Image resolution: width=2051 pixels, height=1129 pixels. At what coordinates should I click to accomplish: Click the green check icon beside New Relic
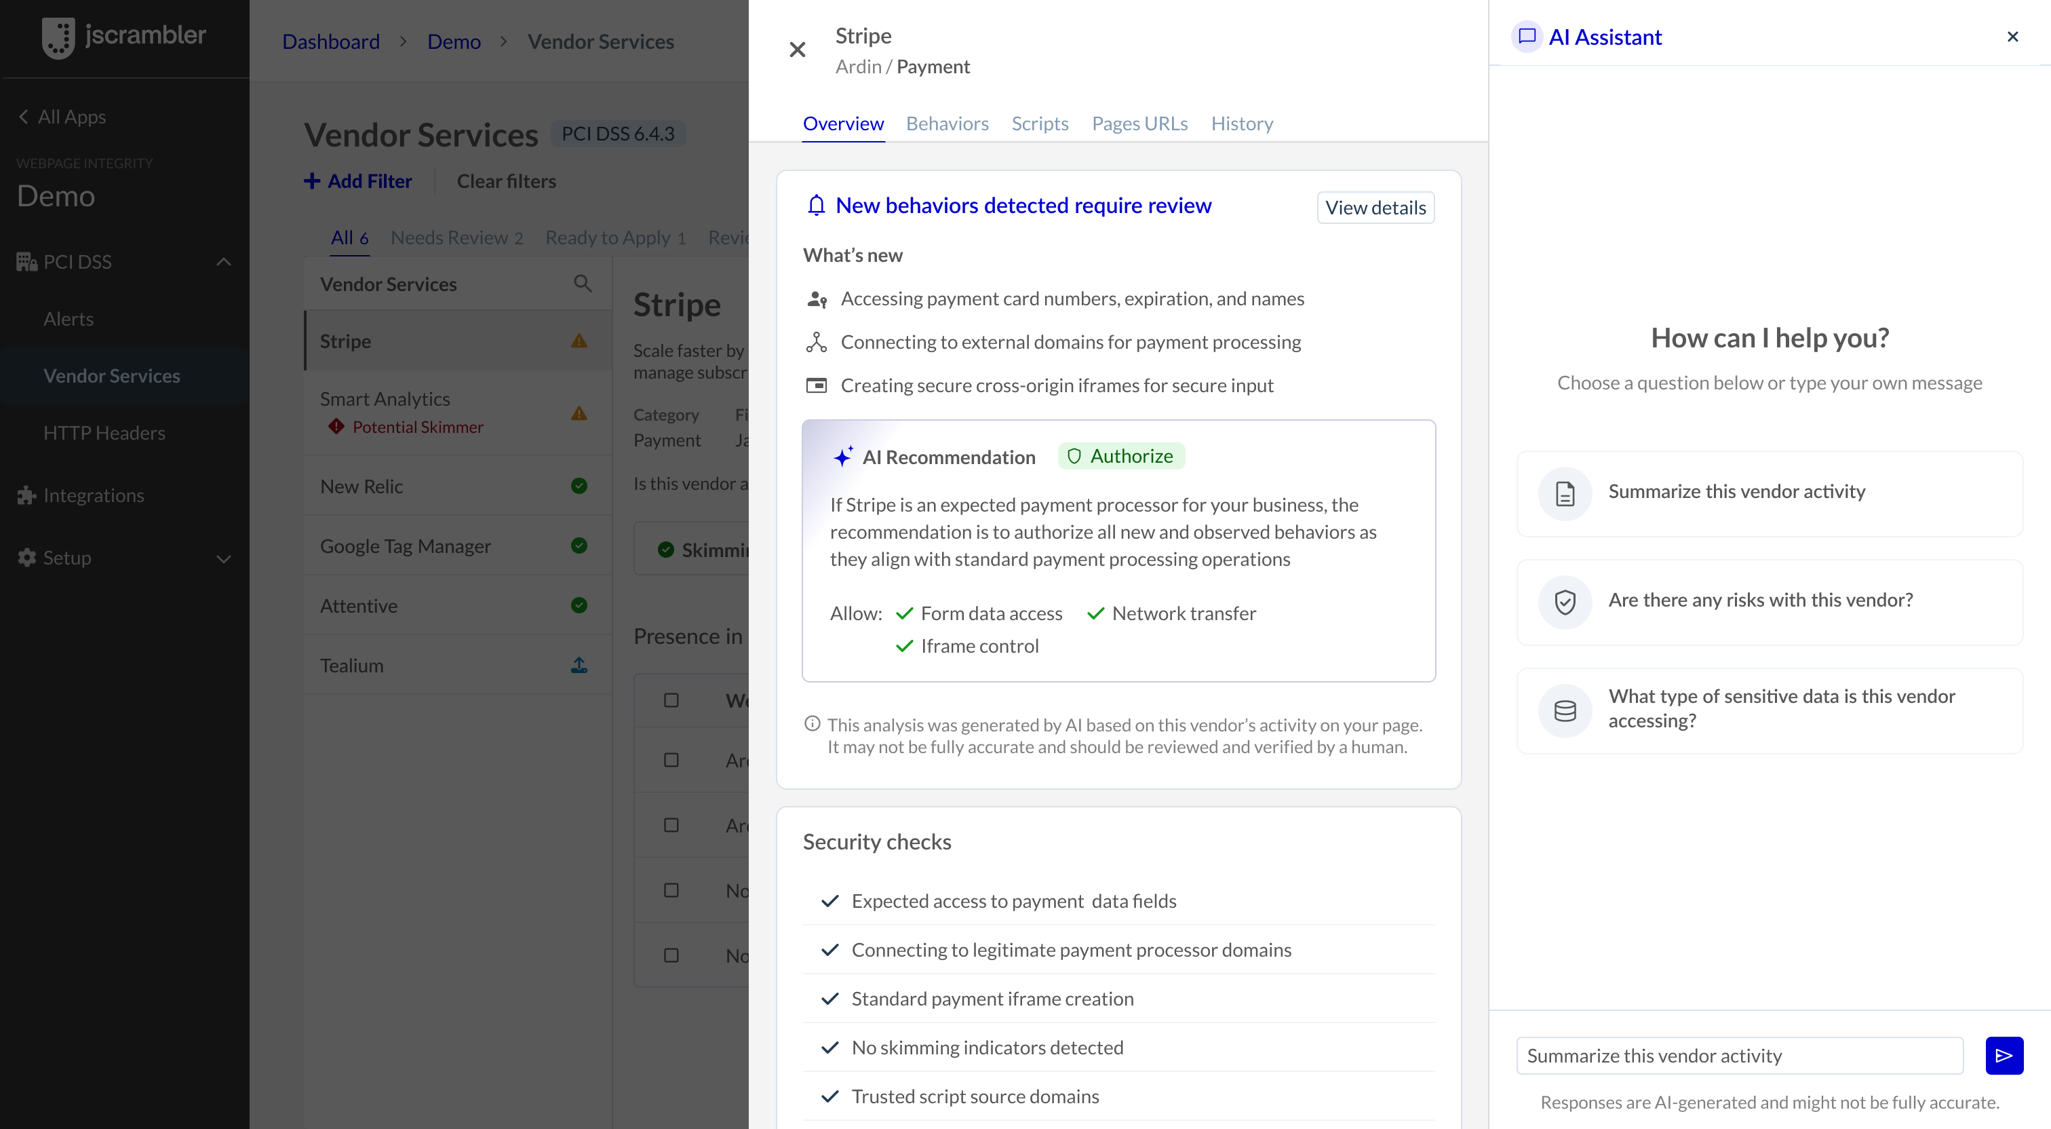[579, 485]
